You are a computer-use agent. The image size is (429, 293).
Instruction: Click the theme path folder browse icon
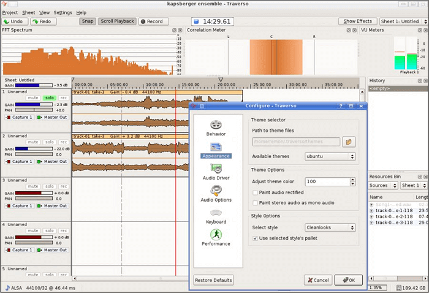pos(349,142)
